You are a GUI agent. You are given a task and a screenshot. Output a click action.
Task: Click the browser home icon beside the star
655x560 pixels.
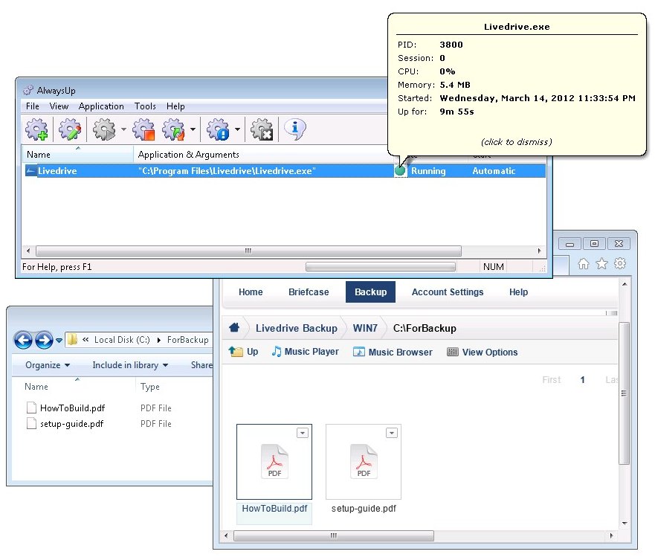tap(583, 264)
